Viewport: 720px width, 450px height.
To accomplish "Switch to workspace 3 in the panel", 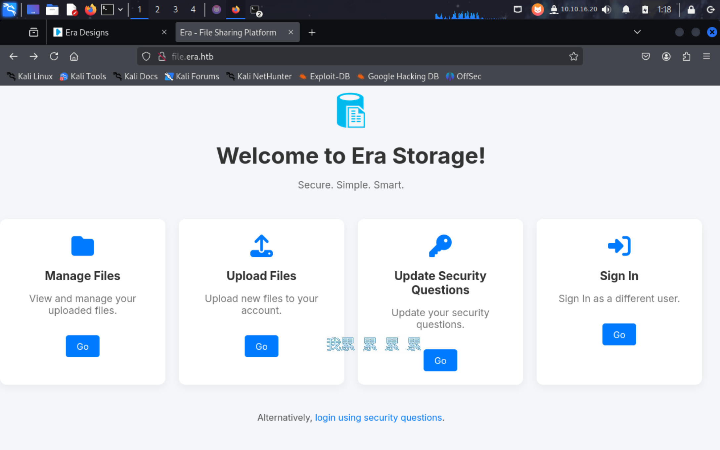I will pos(175,10).
